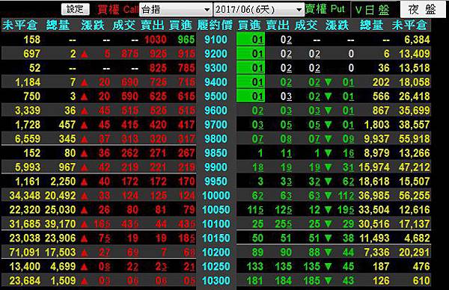Click the put-side 未平倉 column header
The image size is (449, 290).
click(409, 25)
